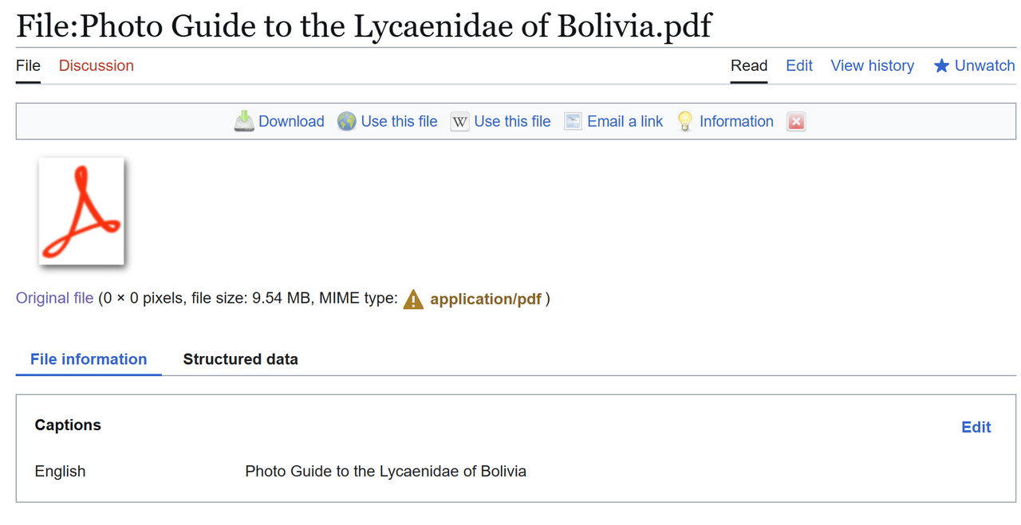Click the Download text link
This screenshot has width=1021, height=525.
[291, 121]
